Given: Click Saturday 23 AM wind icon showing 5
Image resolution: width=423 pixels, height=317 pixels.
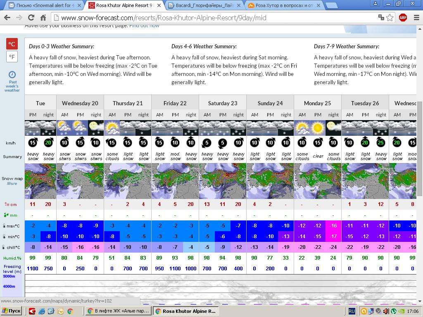Looking at the screenshot, I should point(207,142).
